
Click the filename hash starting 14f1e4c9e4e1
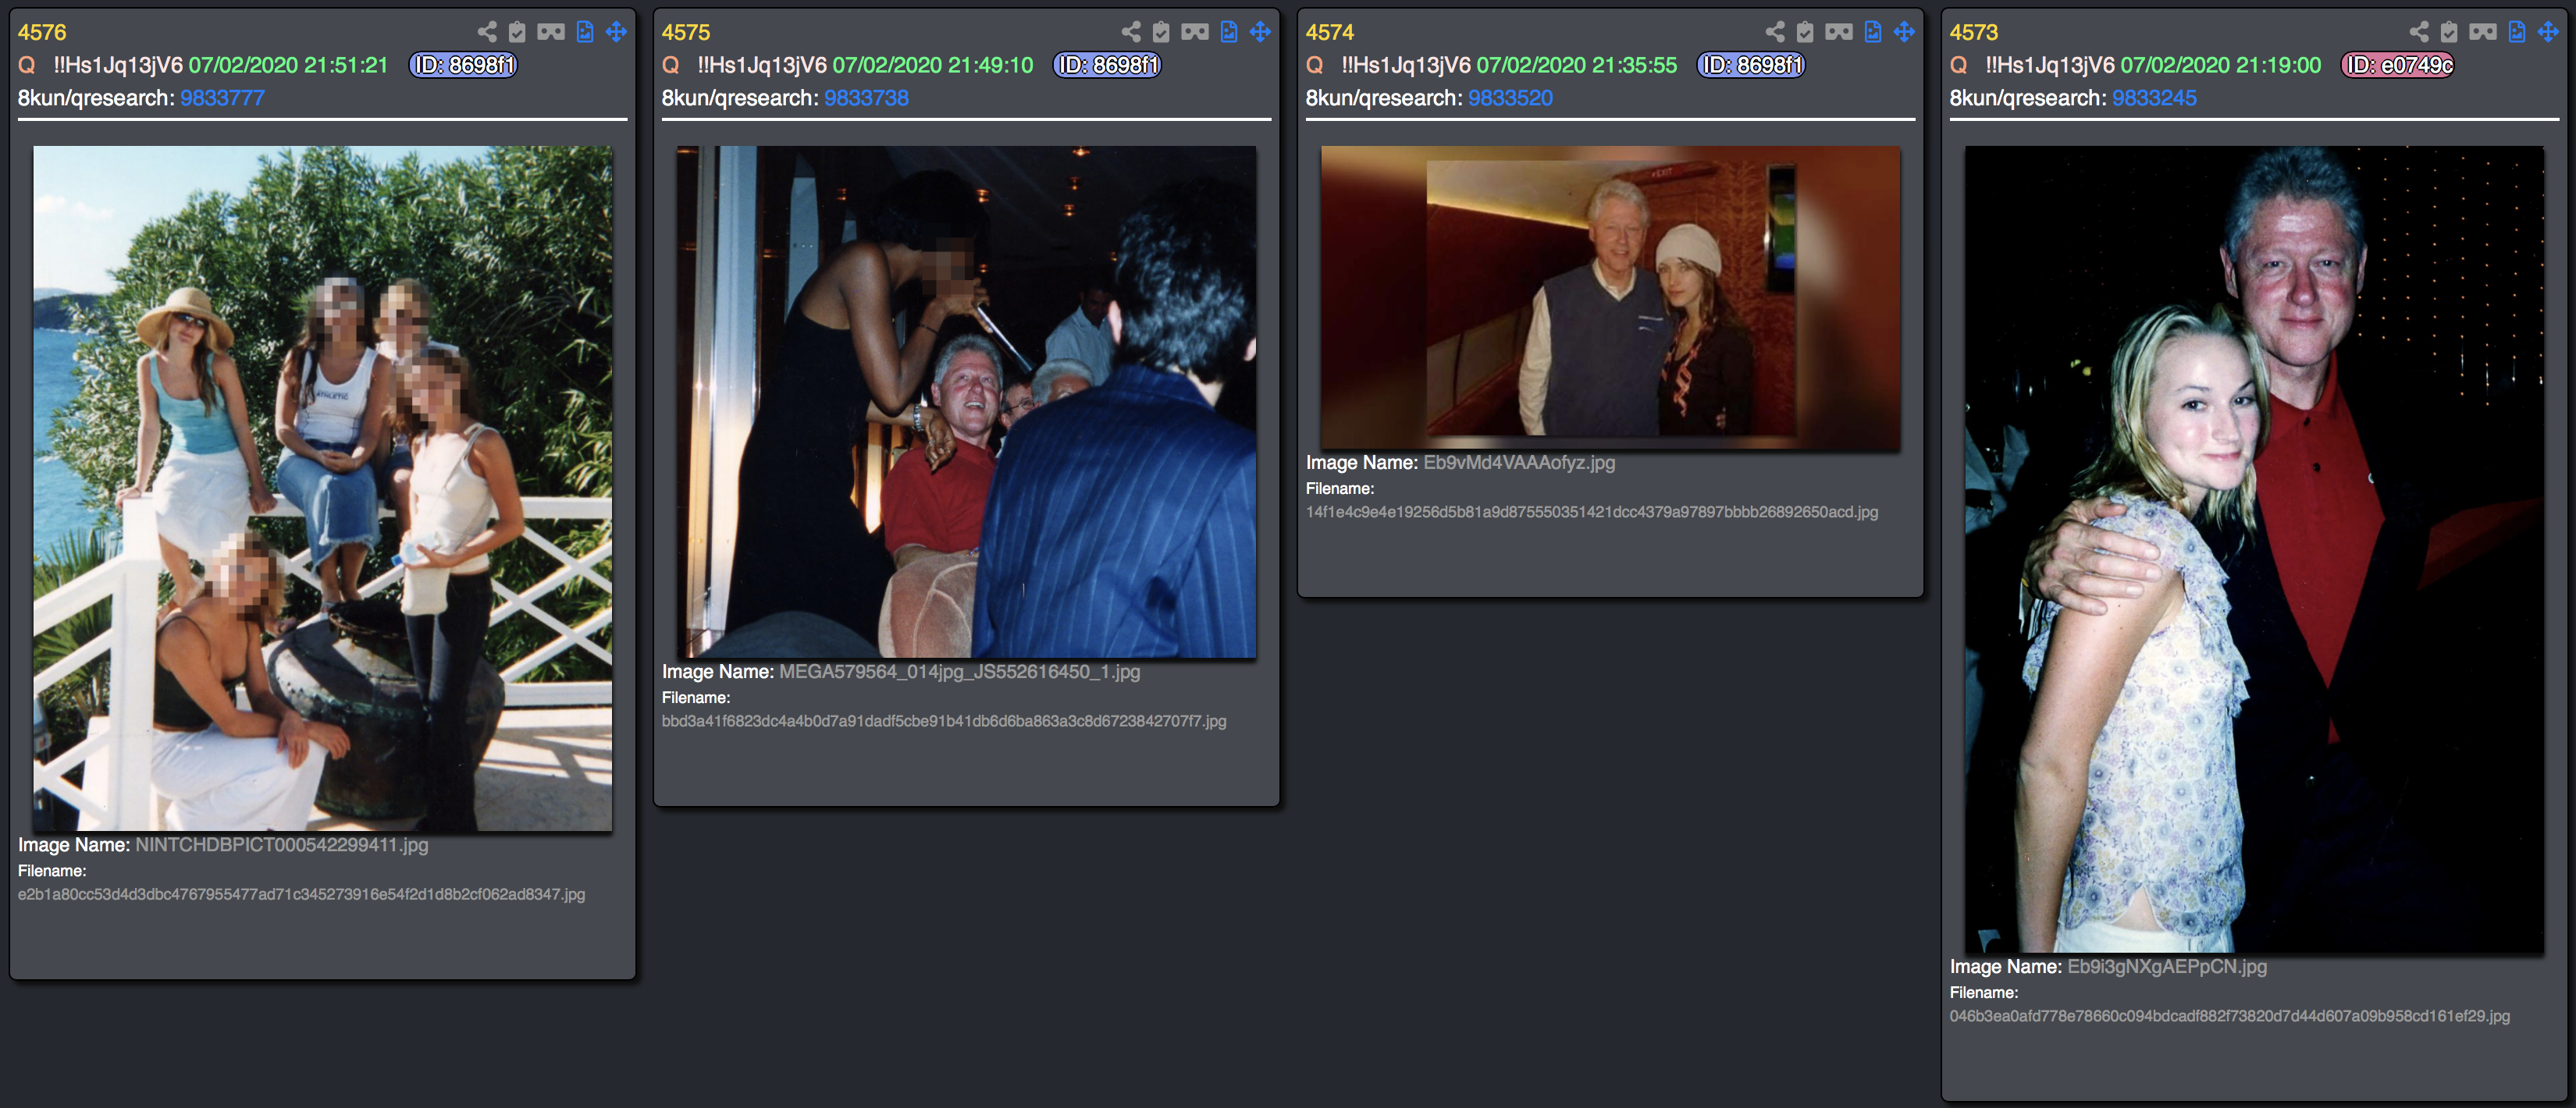click(x=1592, y=512)
